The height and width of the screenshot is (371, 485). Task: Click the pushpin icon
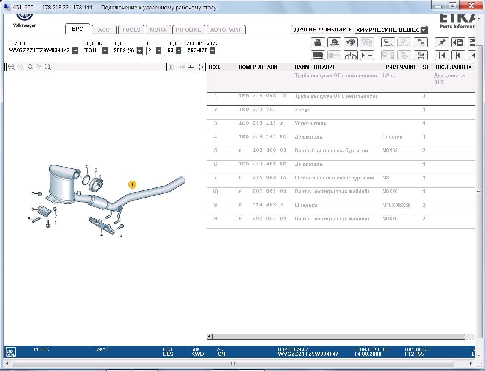[442, 42]
